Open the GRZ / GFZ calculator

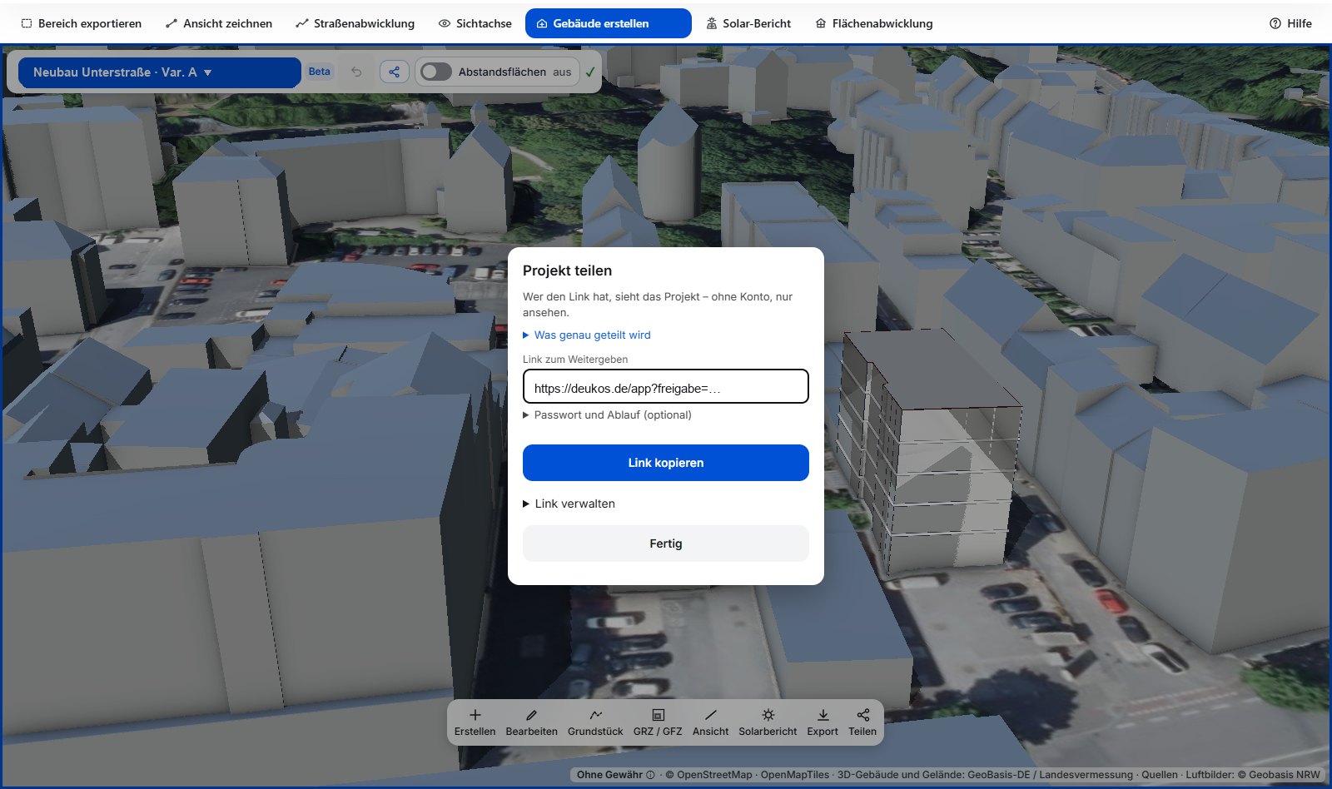(x=658, y=722)
